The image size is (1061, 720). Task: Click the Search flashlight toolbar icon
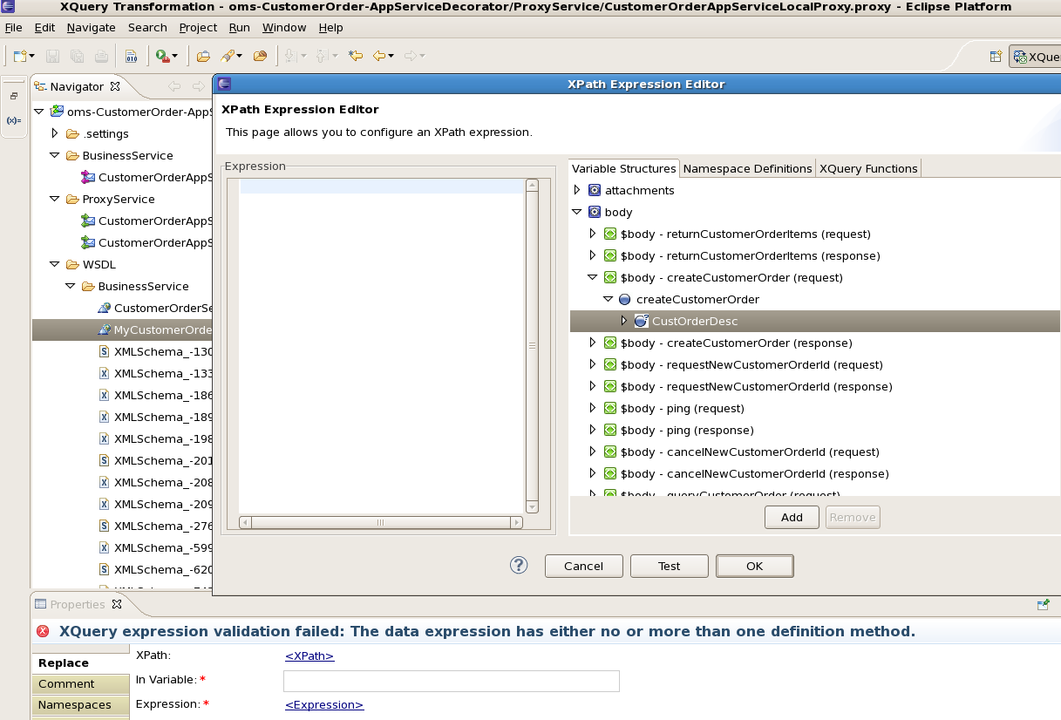[x=227, y=56]
